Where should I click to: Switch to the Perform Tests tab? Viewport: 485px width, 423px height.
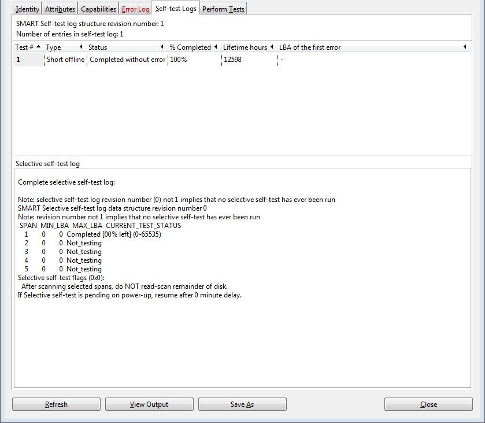tap(223, 9)
